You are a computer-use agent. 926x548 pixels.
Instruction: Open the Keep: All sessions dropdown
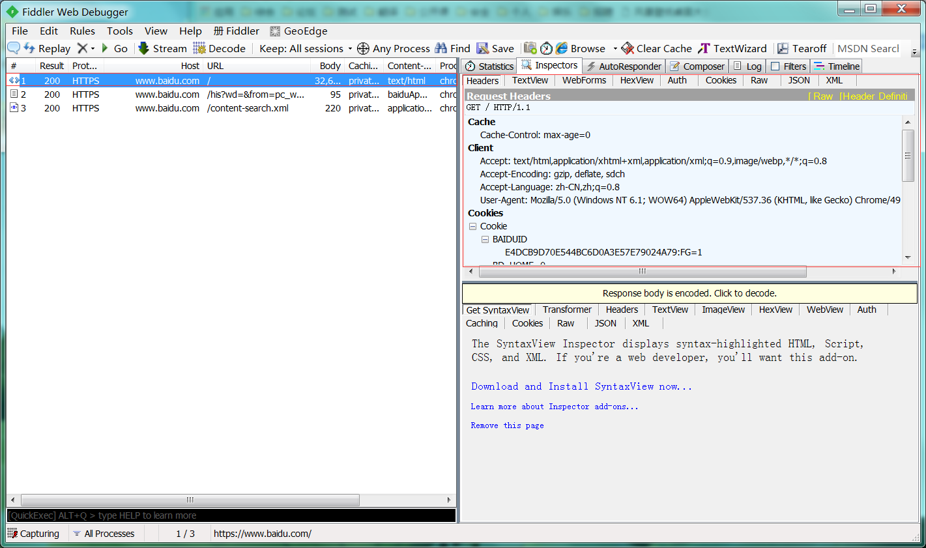(x=305, y=48)
